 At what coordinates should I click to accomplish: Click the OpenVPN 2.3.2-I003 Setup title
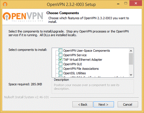pos(71,5)
